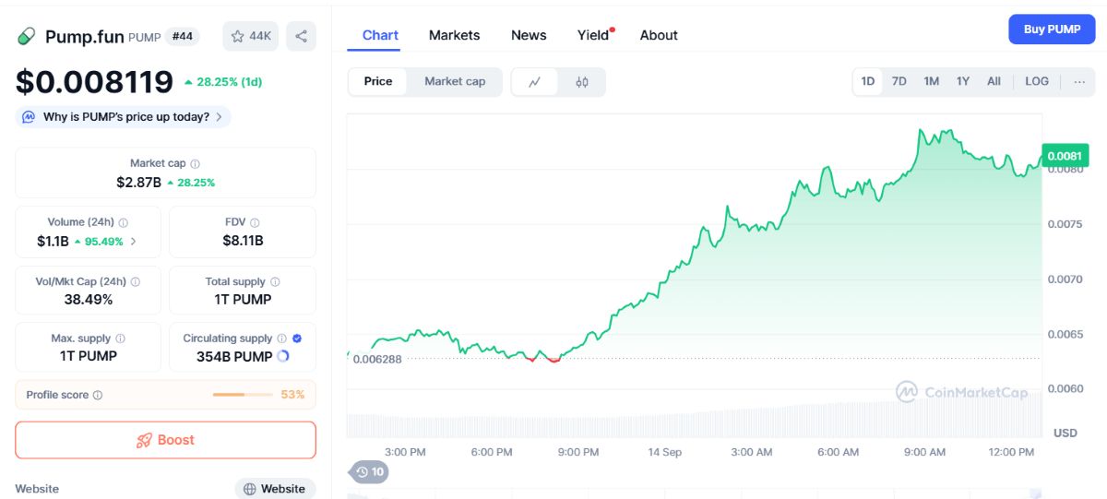Switch to the line chart icon

(535, 81)
